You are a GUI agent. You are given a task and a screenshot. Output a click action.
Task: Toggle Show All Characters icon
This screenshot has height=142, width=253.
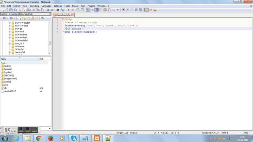click(x=92, y=10)
